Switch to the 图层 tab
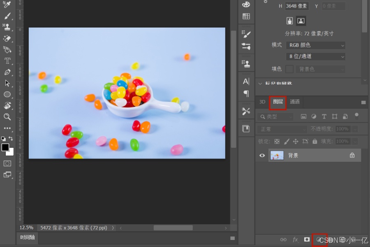The width and height of the screenshot is (370, 247). coord(278,102)
